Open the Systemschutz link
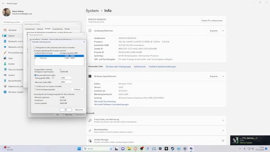 click(140, 67)
